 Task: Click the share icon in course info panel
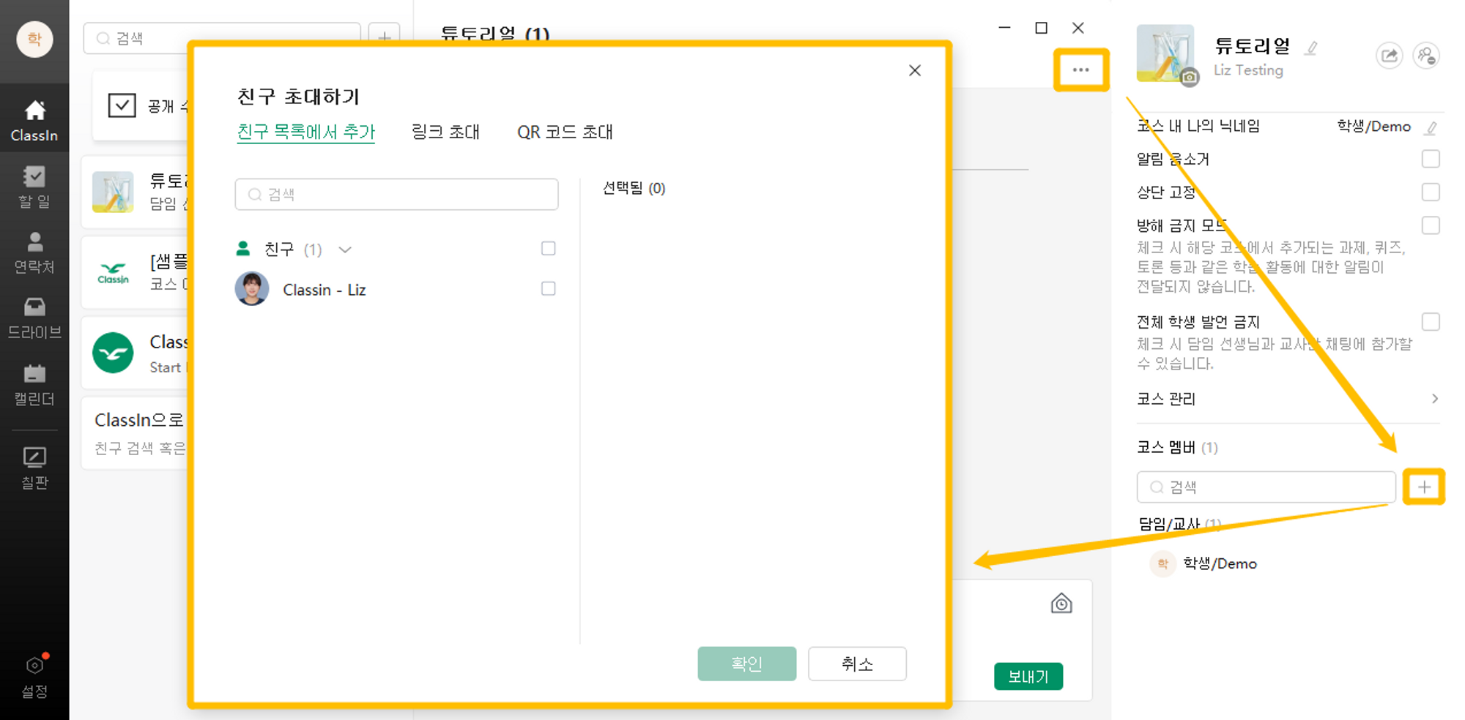pyautogui.click(x=1389, y=56)
